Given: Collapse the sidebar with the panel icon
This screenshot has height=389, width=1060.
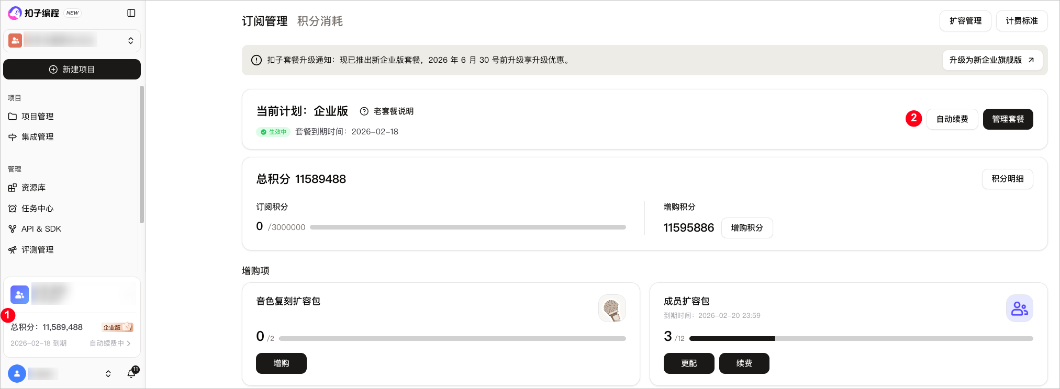Looking at the screenshot, I should click(131, 13).
